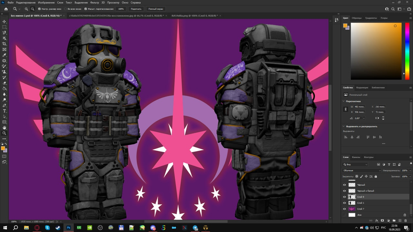Select the Pen tool
This screenshot has height=232, width=413.
pos(4,105)
